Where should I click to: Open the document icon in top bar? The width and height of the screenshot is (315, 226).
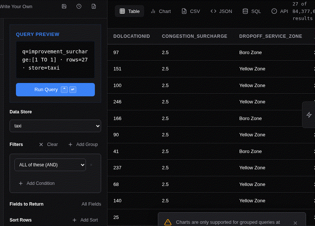pos(94,6)
